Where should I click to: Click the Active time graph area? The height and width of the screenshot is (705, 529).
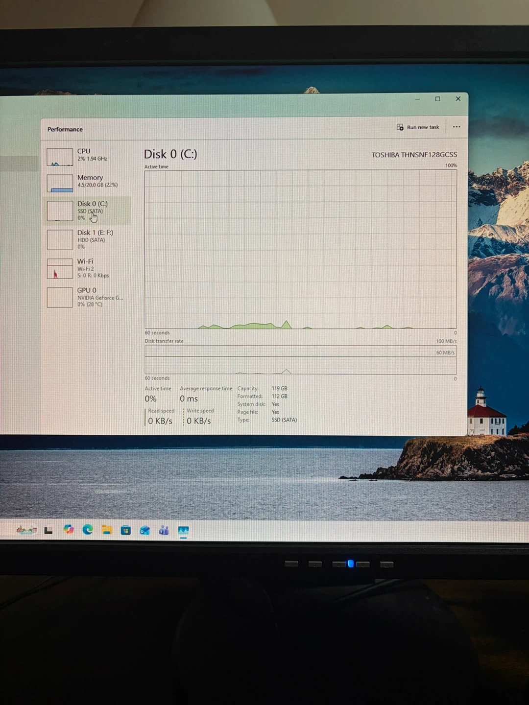point(300,249)
